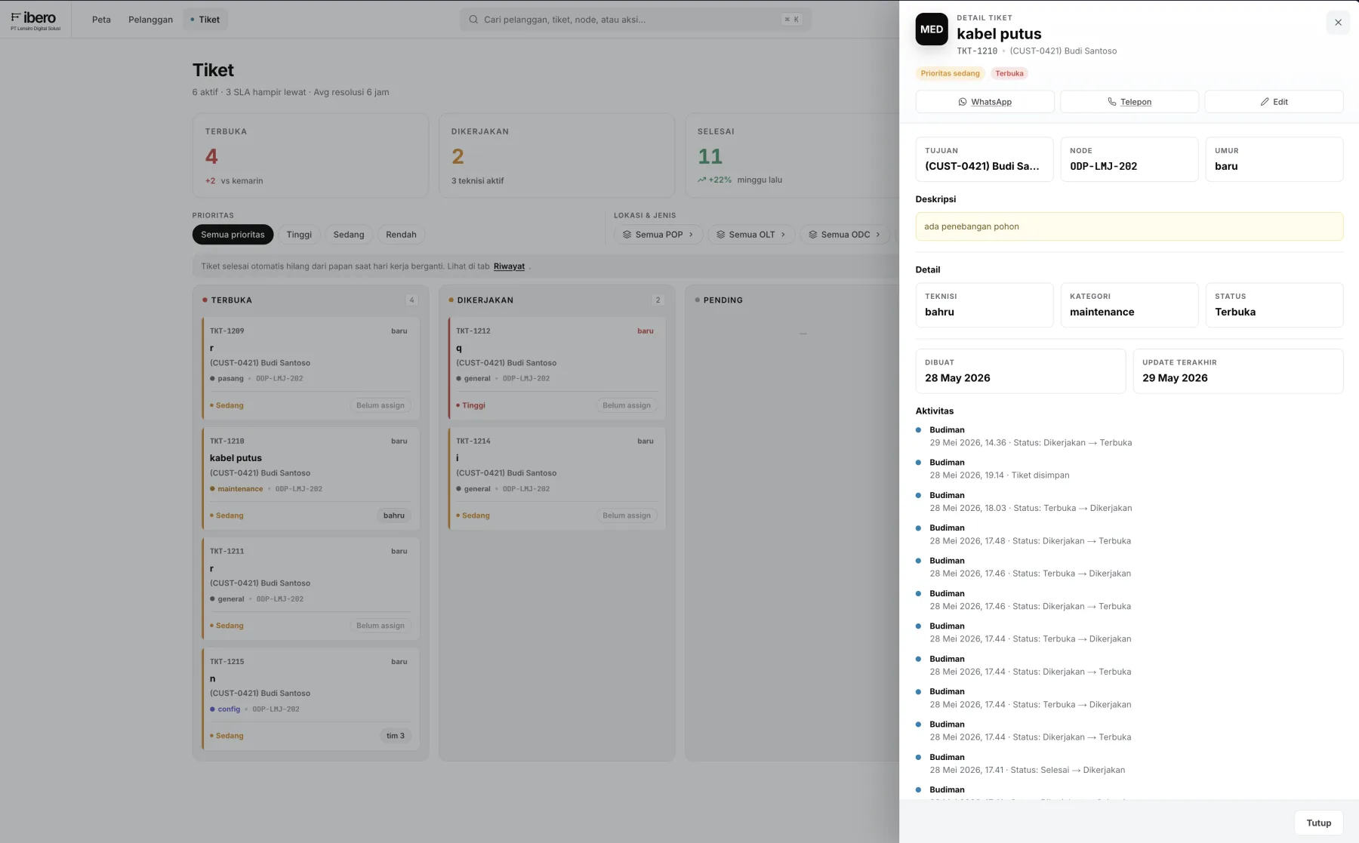
Task: Filter tickets by Rendah priority
Action: [401, 235]
